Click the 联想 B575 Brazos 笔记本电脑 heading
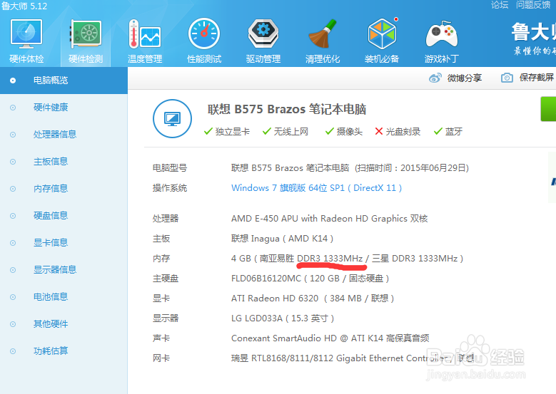This screenshot has width=556, height=394. pos(287,109)
